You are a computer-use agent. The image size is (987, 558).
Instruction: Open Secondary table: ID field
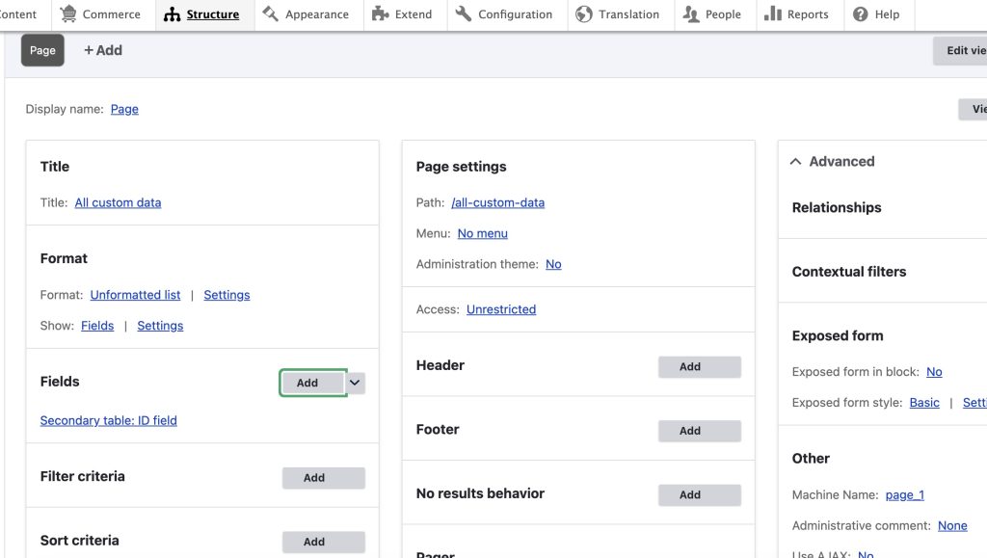pyautogui.click(x=108, y=420)
